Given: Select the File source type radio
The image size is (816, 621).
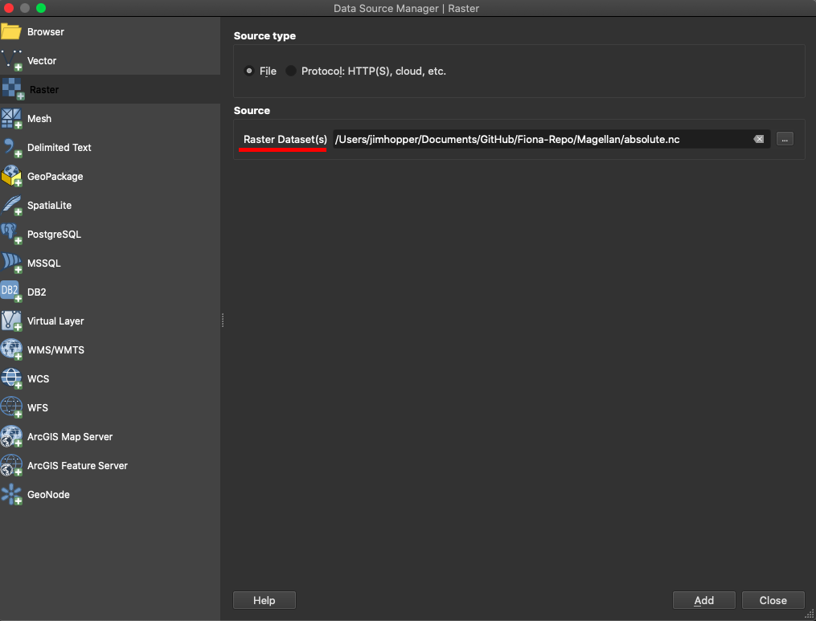Looking at the screenshot, I should click(249, 71).
